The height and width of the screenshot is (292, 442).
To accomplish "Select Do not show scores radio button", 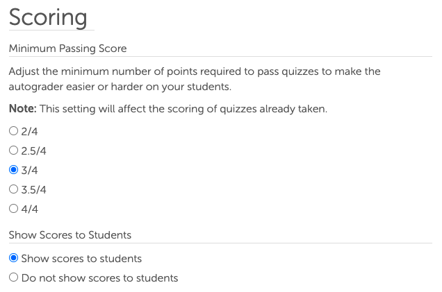I will click(13, 278).
